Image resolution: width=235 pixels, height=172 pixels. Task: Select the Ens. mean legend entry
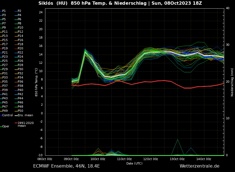pyautogui.click(x=25, y=115)
